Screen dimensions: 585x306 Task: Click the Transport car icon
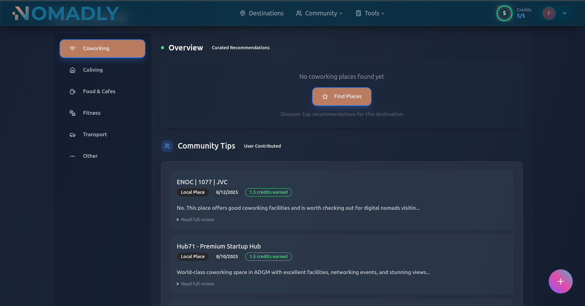73,135
